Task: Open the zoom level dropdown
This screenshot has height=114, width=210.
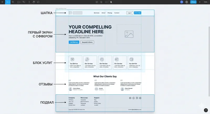Action: (x=206, y=2)
